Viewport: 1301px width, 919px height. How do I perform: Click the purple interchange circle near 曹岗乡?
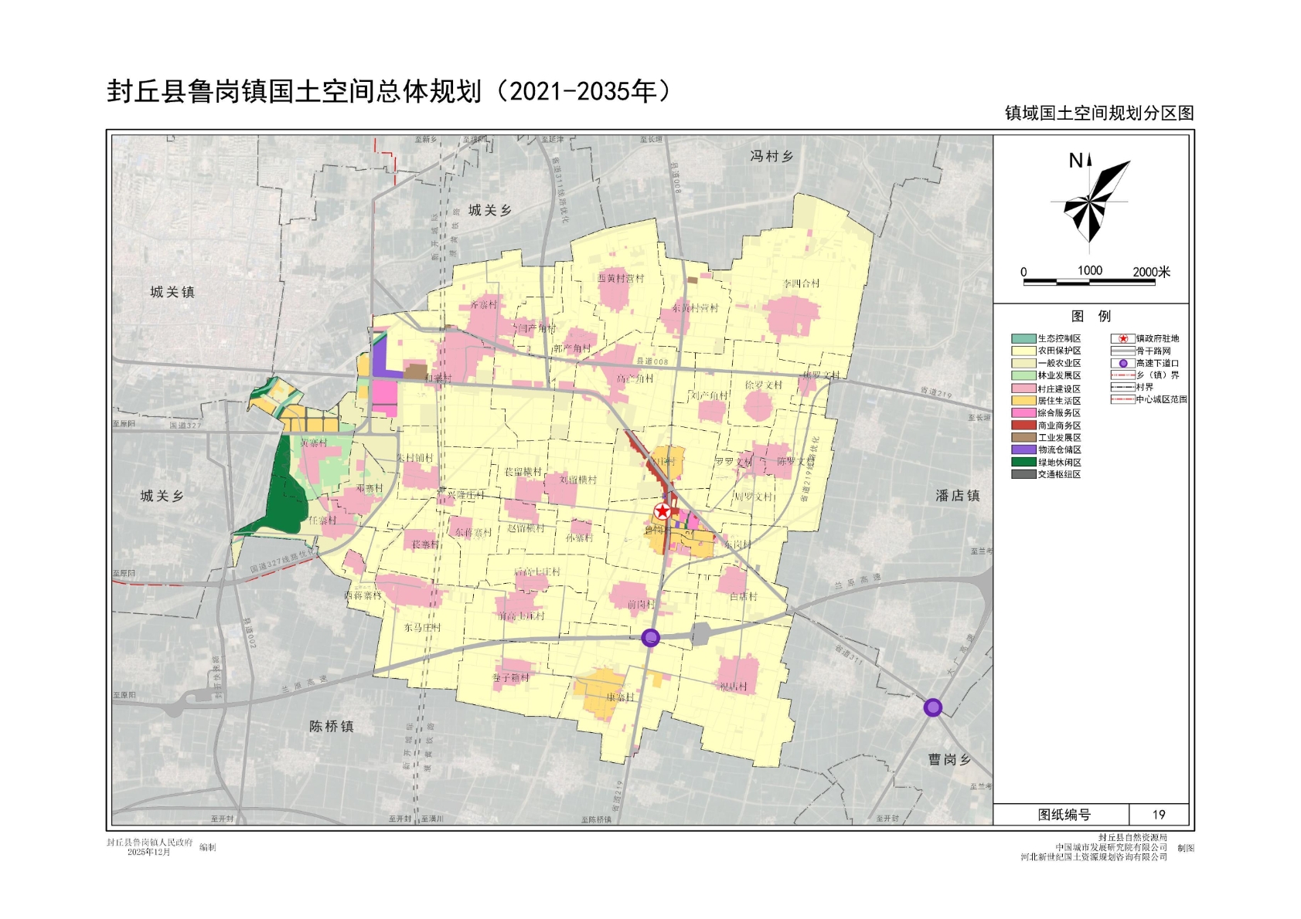coord(933,707)
